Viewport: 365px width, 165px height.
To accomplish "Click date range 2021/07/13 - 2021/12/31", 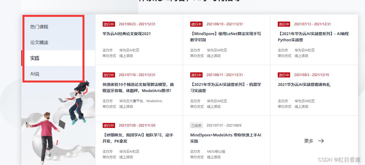I will [312, 24].
